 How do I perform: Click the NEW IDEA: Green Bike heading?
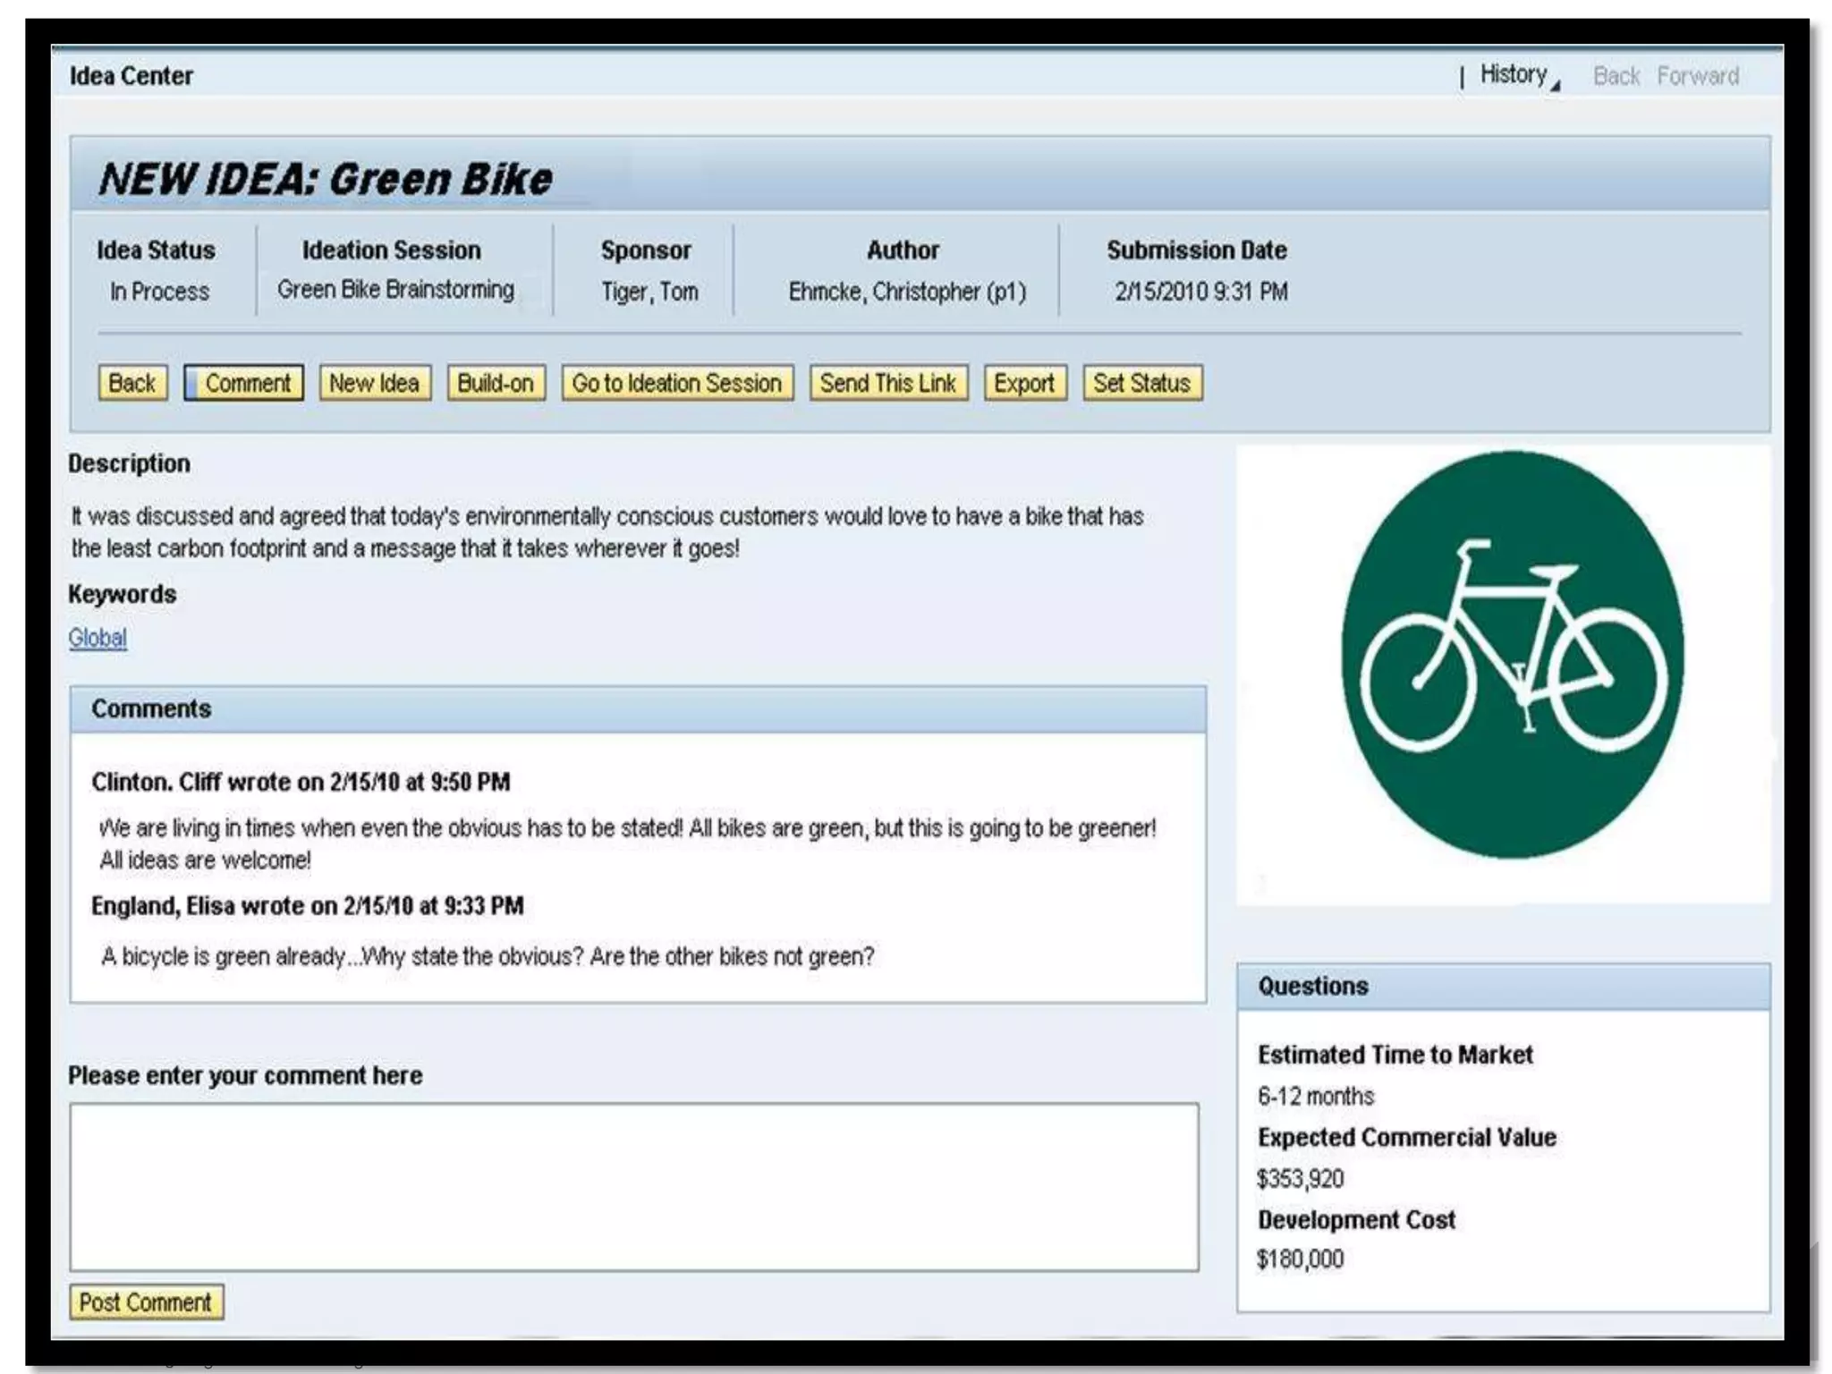click(326, 179)
